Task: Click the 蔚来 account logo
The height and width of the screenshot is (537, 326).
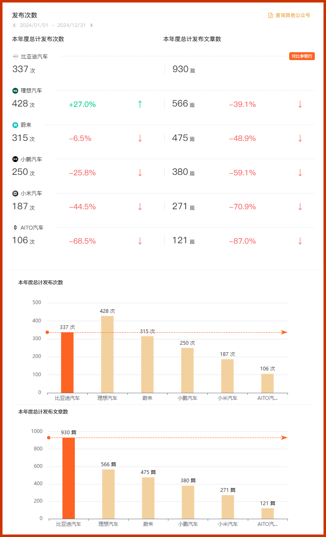Action: coord(15,125)
